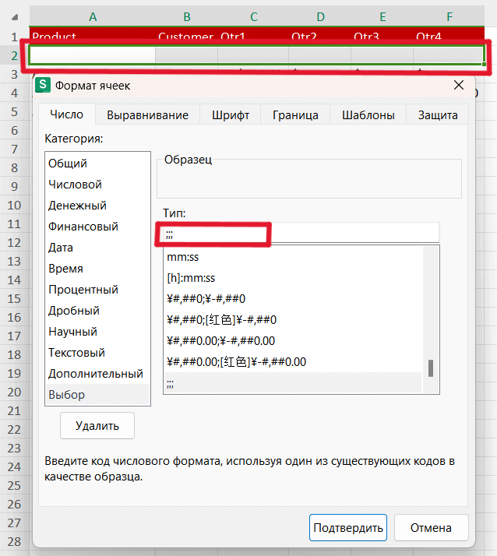Click the WPS spreadsheet icon in dialog title
497x556 pixels.
coord(43,85)
